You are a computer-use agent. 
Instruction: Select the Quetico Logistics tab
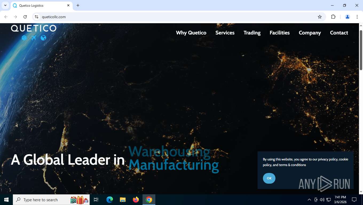pos(41,5)
